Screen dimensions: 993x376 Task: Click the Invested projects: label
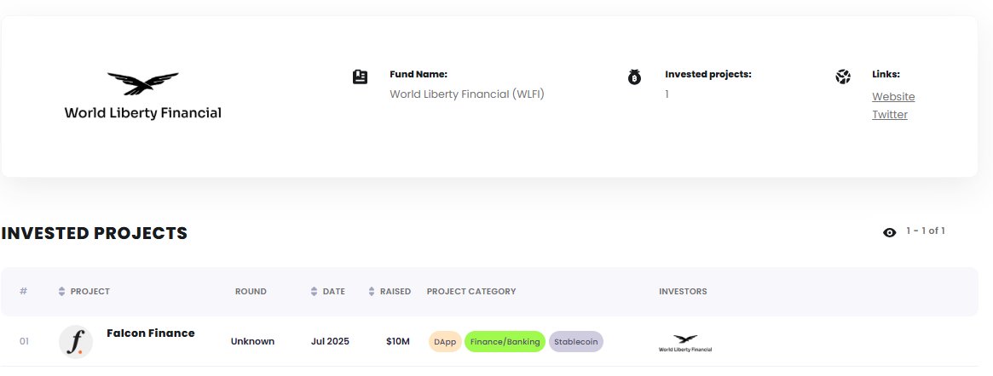click(x=708, y=74)
